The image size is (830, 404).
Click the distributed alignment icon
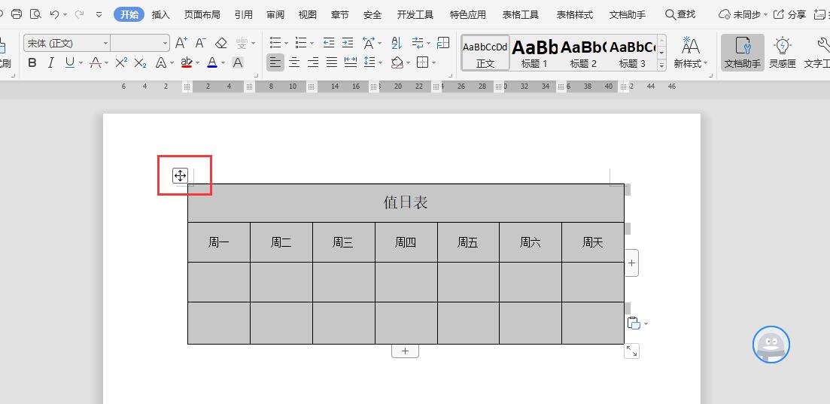(351, 63)
